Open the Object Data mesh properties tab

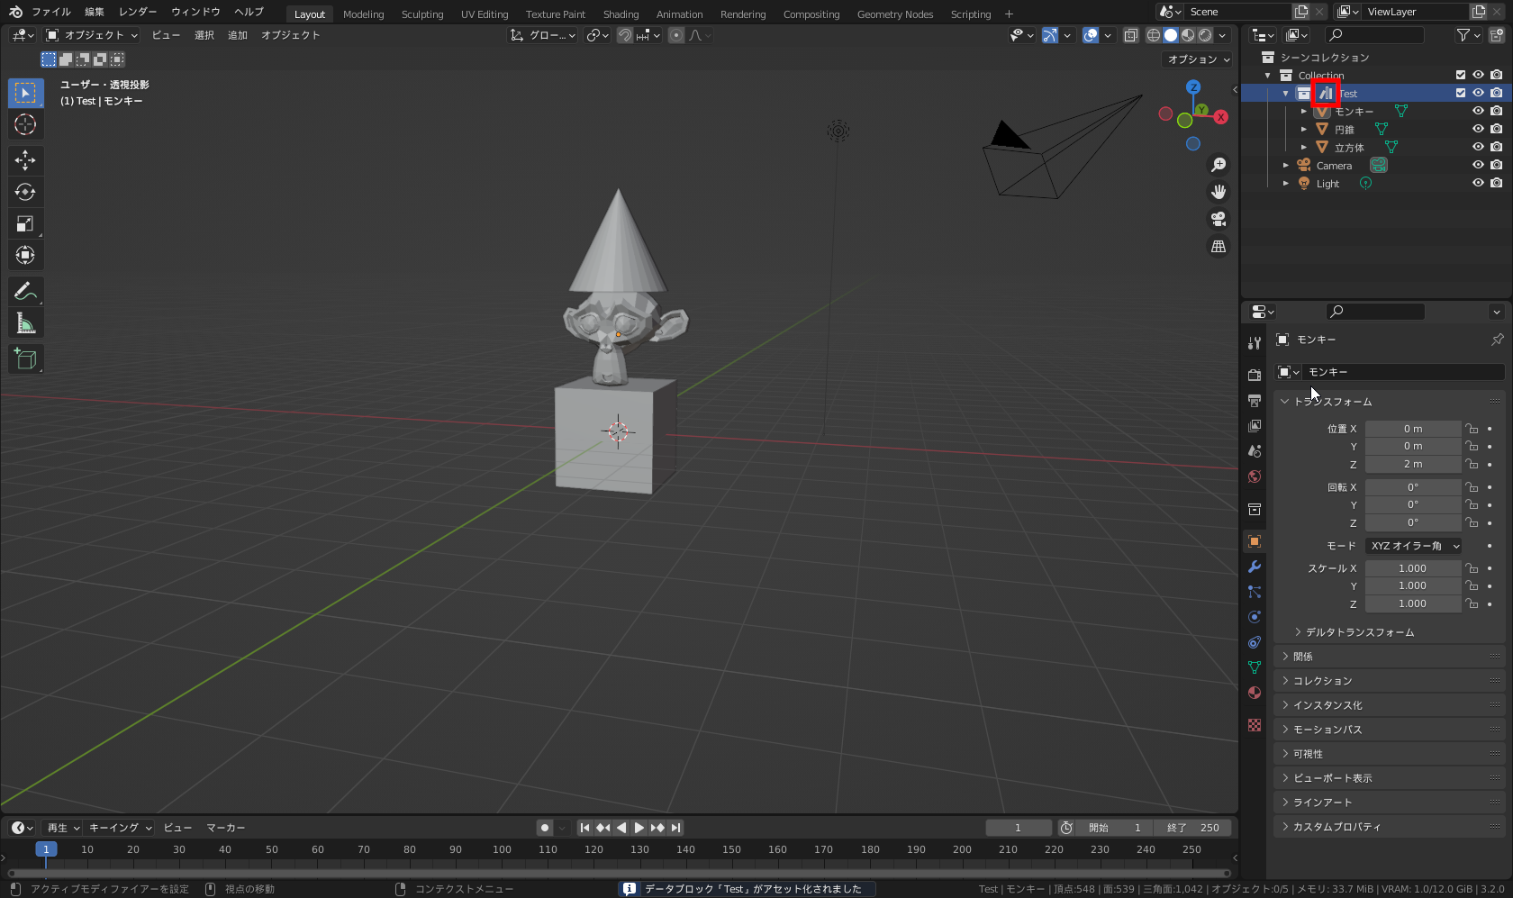click(x=1255, y=667)
